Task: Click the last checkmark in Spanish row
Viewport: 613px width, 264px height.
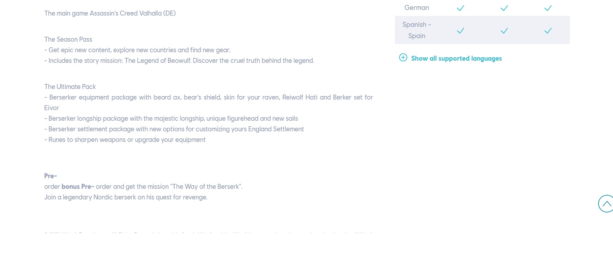Action: tap(548, 31)
